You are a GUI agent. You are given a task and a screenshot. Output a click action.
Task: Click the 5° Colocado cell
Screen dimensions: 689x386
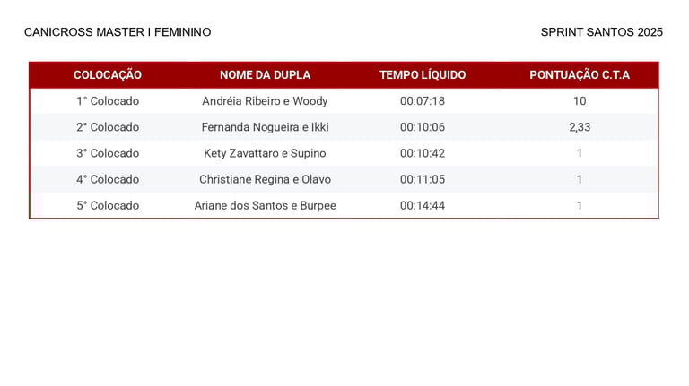[x=108, y=205]
